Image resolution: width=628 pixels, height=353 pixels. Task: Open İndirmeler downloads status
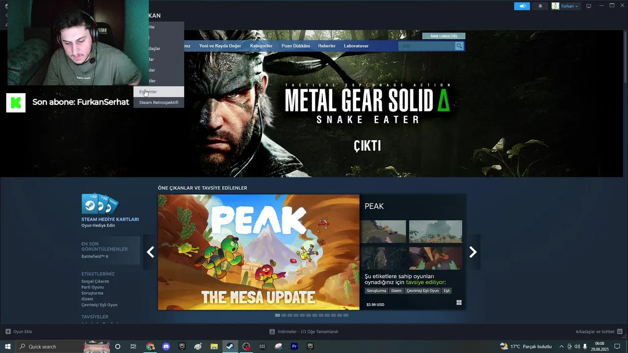[304, 332]
